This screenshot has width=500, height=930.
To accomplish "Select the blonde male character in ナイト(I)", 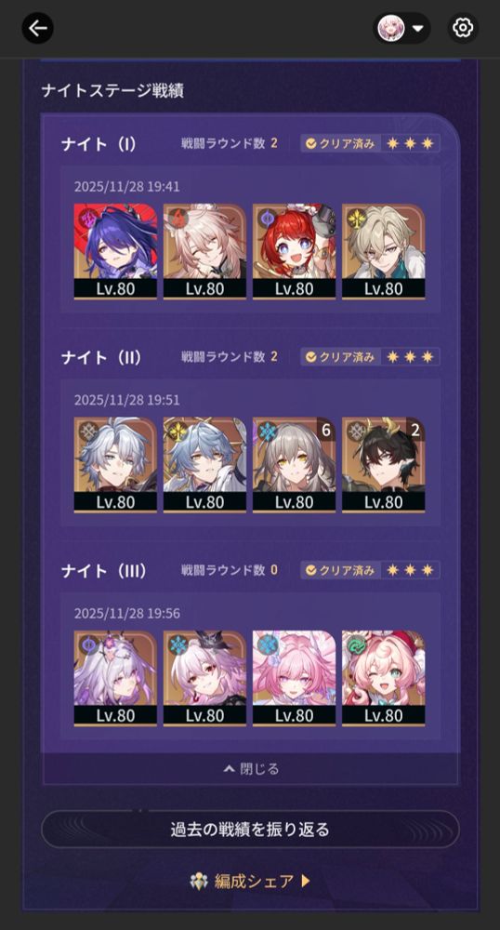I will pyautogui.click(x=383, y=251).
